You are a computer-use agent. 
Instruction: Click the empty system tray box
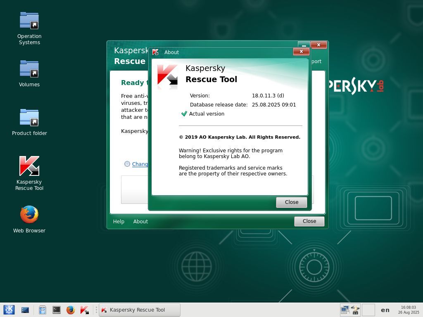point(368,310)
